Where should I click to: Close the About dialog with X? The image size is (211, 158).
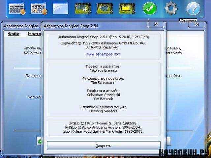[156, 24]
